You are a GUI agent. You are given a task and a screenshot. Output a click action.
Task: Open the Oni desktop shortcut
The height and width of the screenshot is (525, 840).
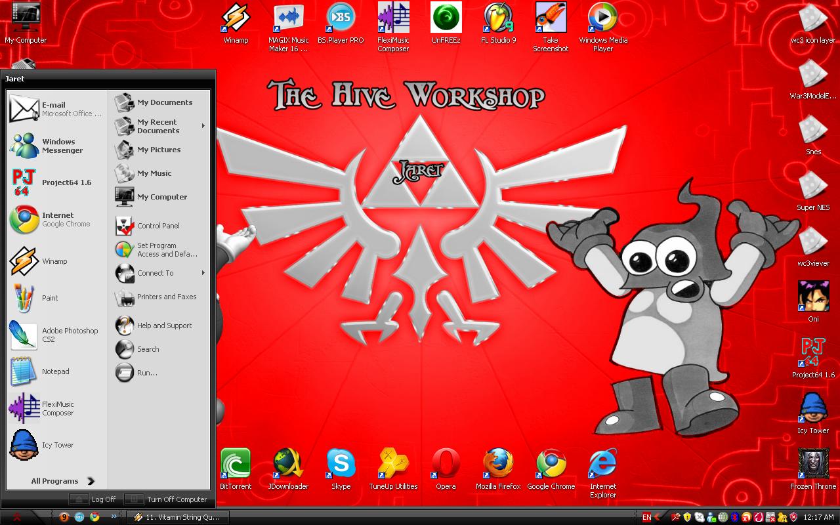[813, 302]
